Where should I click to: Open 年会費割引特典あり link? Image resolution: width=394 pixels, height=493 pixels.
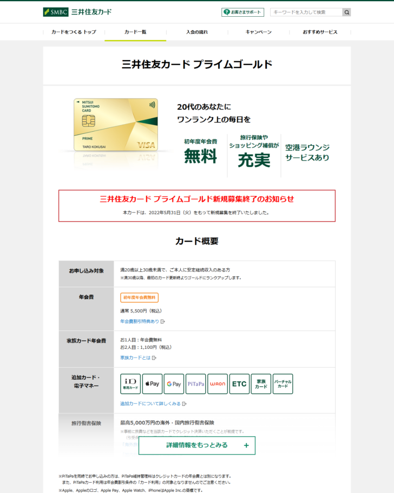pyautogui.click(x=140, y=321)
